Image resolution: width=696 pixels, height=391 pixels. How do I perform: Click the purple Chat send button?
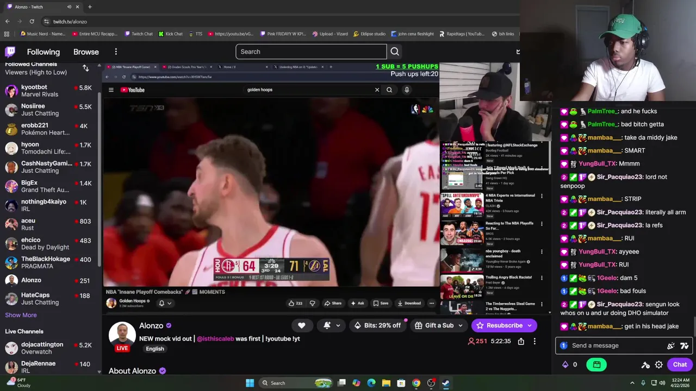point(680,364)
